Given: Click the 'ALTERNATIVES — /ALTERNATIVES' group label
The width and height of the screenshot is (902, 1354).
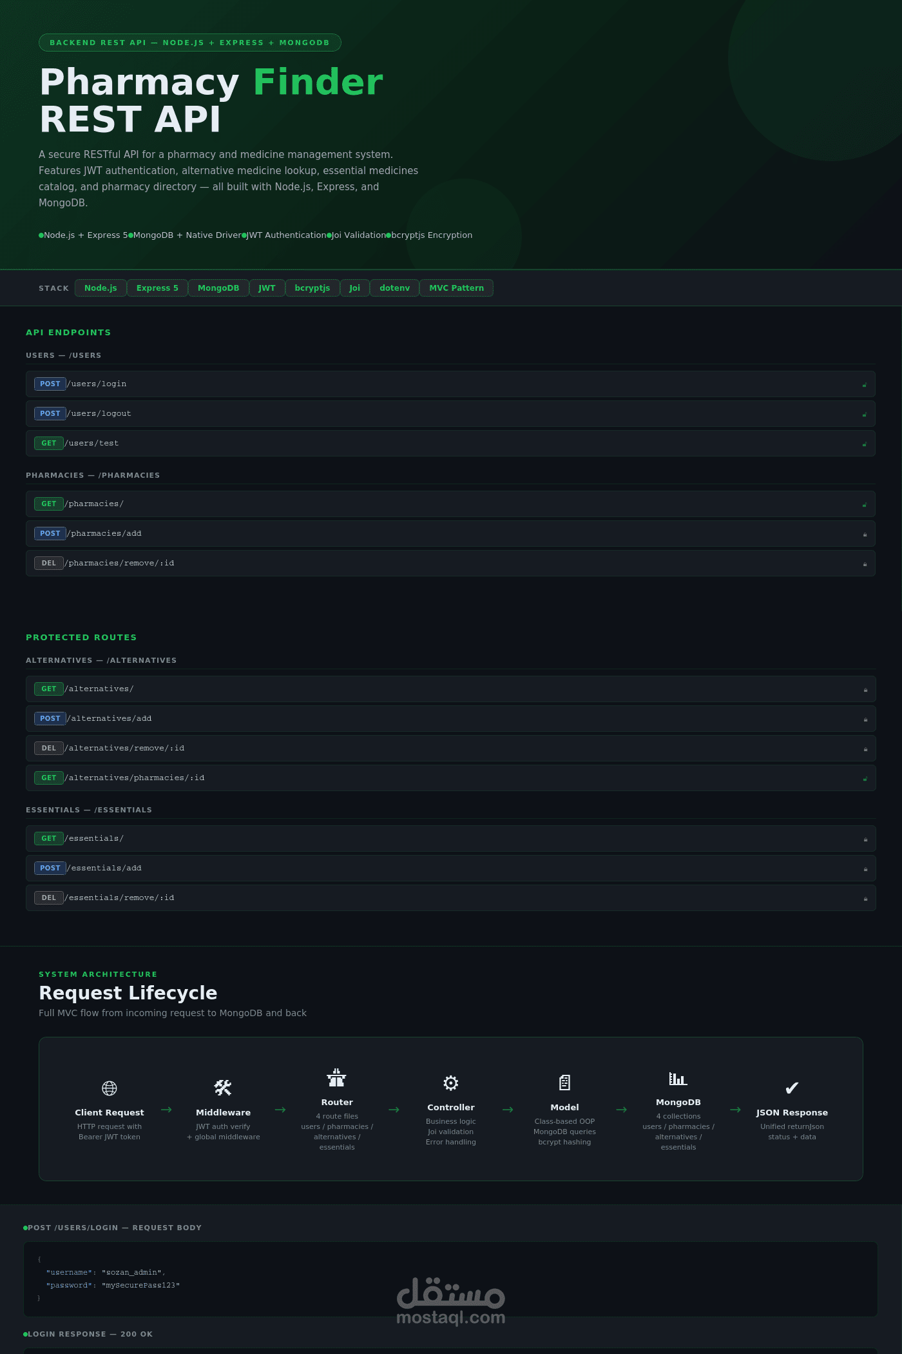Looking at the screenshot, I should click(101, 660).
